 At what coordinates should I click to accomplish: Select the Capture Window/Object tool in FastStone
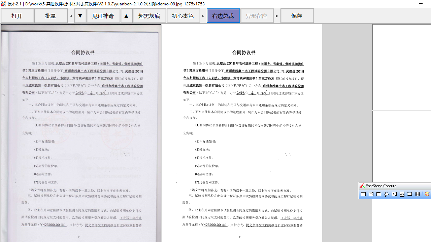click(371, 194)
